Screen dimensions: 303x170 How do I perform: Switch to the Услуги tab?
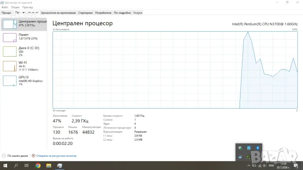[x=138, y=13]
